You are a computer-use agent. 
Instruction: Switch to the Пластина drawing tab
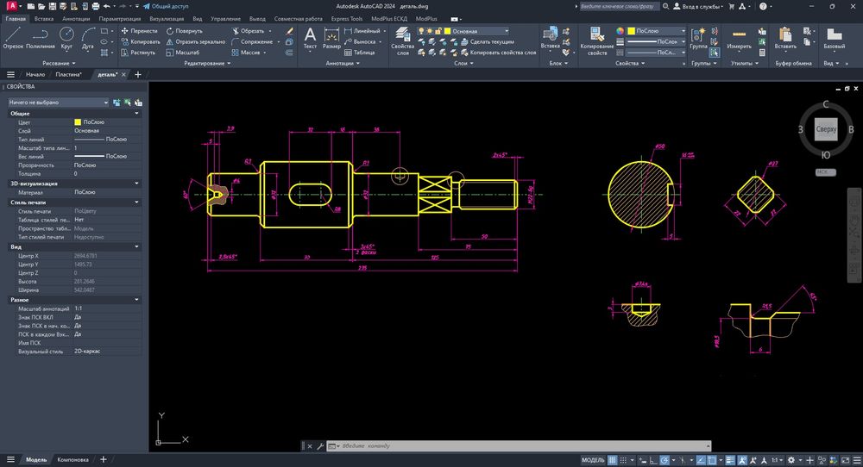(x=68, y=75)
